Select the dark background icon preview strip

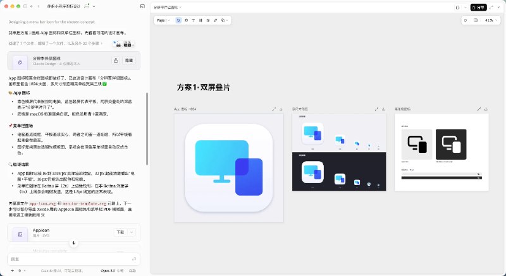pos(339,172)
